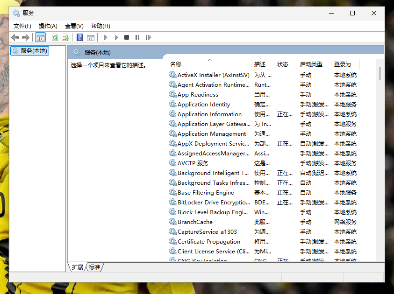Image resolution: width=394 pixels, height=294 pixels.
Task: Click gear icon beside Application Identity
Action: pyautogui.click(x=172, y=104)
